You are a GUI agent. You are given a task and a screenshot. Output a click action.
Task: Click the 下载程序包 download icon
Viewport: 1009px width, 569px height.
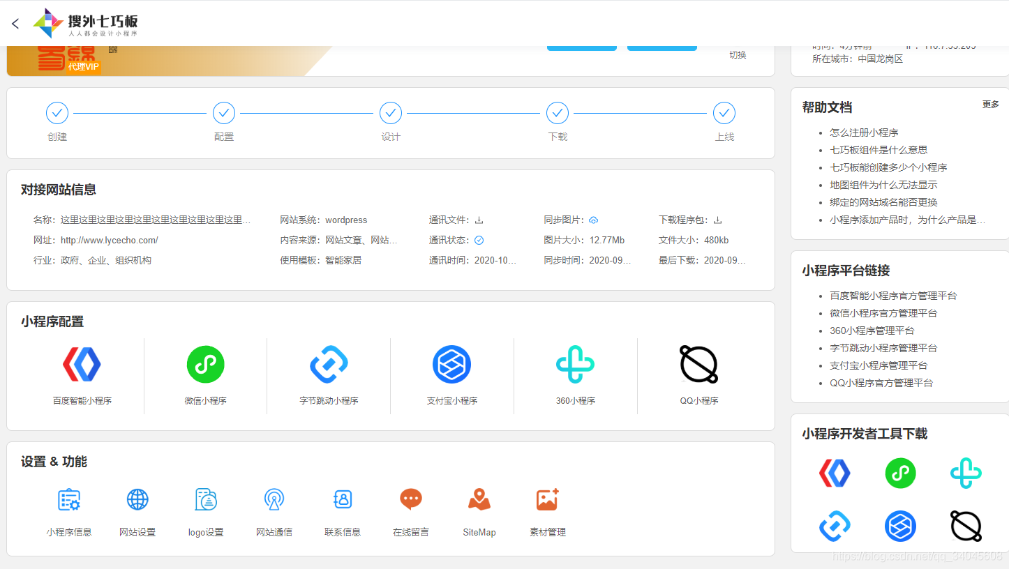717,220
